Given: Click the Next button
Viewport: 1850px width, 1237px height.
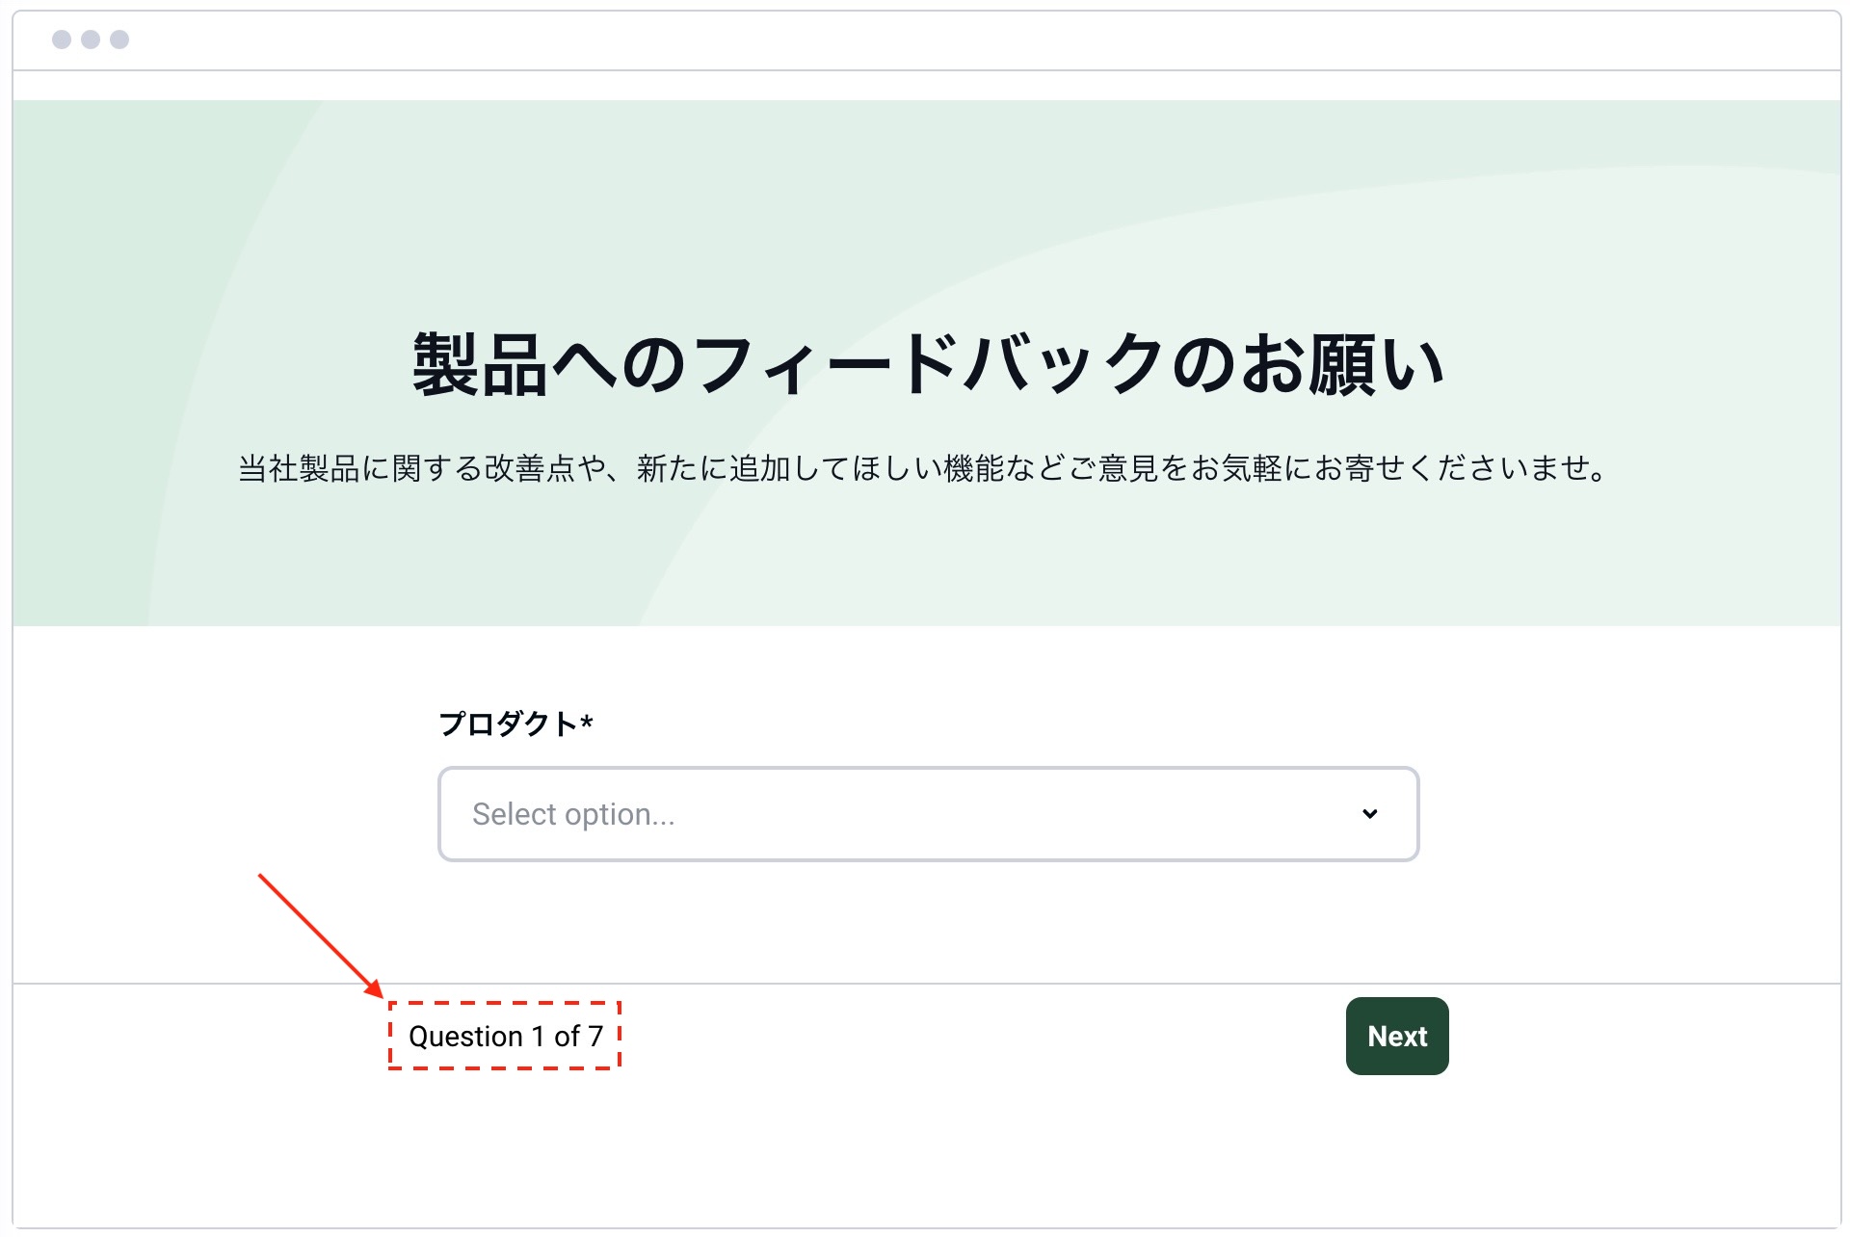Looking at the screenshot, I should (x=1397, y=1036).
